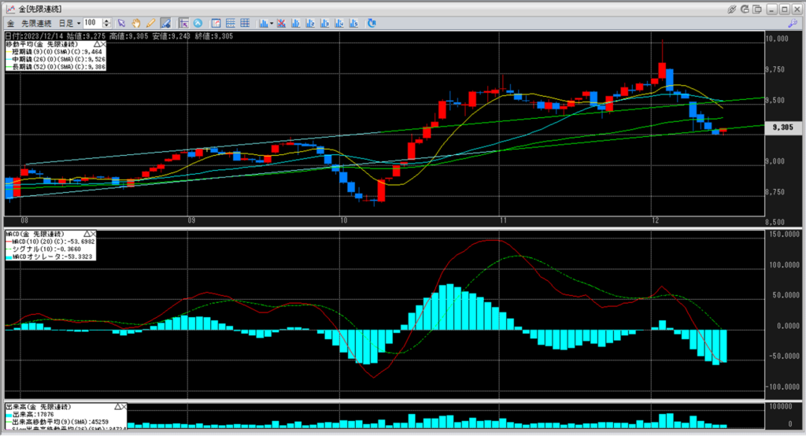Viewport: 806px width, 436px height.
Task: Activate the hand pan tool
Action: (x=136, y=23)
